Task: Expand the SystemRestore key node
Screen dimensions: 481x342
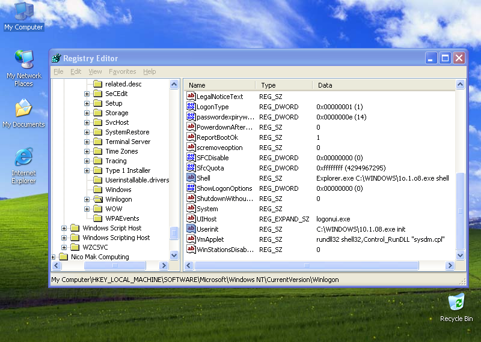Action: 87,132
